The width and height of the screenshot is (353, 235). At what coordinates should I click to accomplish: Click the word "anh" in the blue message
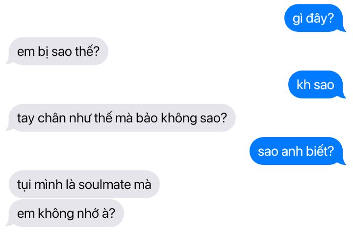292,151
